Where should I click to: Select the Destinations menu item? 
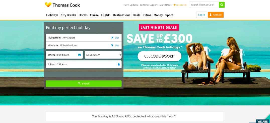coord(121,15)
